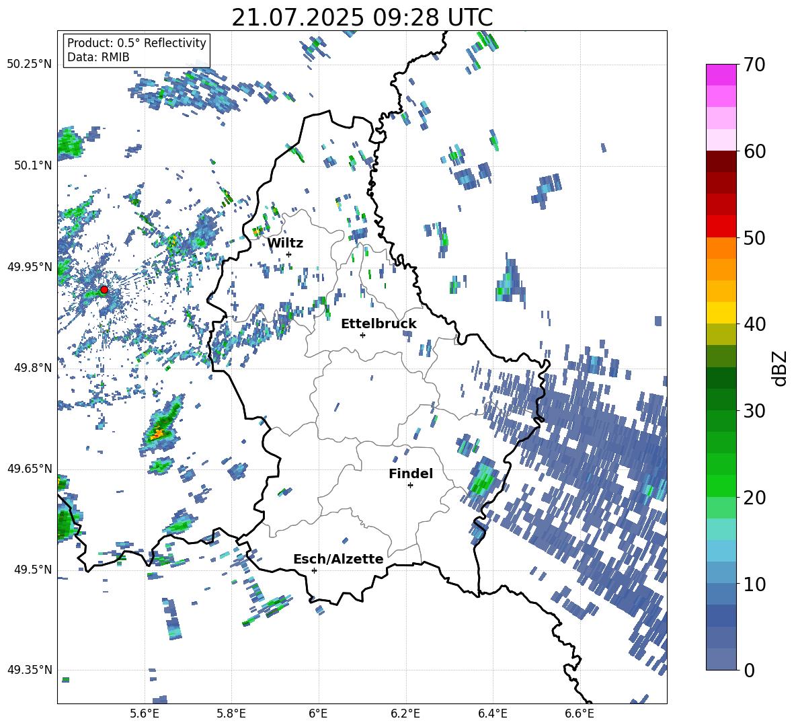Click the 6.6°E longitude tick label
The height and width of the screenshot is (727, 796).
[580, 714]
